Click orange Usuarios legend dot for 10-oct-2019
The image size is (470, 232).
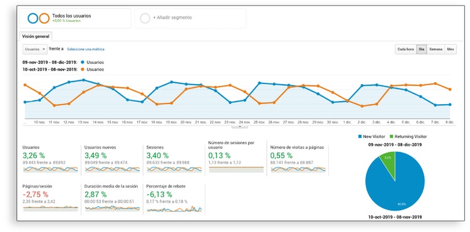click(83, 69)
